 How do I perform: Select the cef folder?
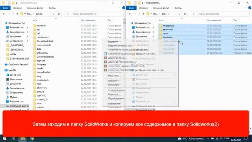(38, 34)
